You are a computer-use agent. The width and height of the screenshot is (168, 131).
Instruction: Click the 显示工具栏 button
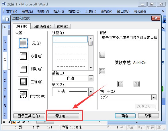[29, 116]
